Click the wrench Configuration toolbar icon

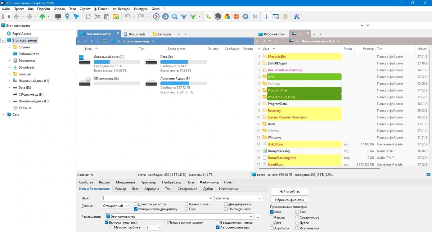coord(297,17)
